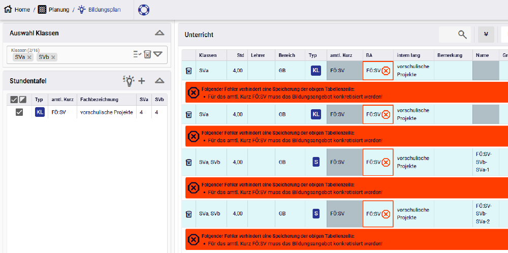Go to Home in the breadcrumb
The height and width of the screenshot is (253, 508).
[17, 10]
